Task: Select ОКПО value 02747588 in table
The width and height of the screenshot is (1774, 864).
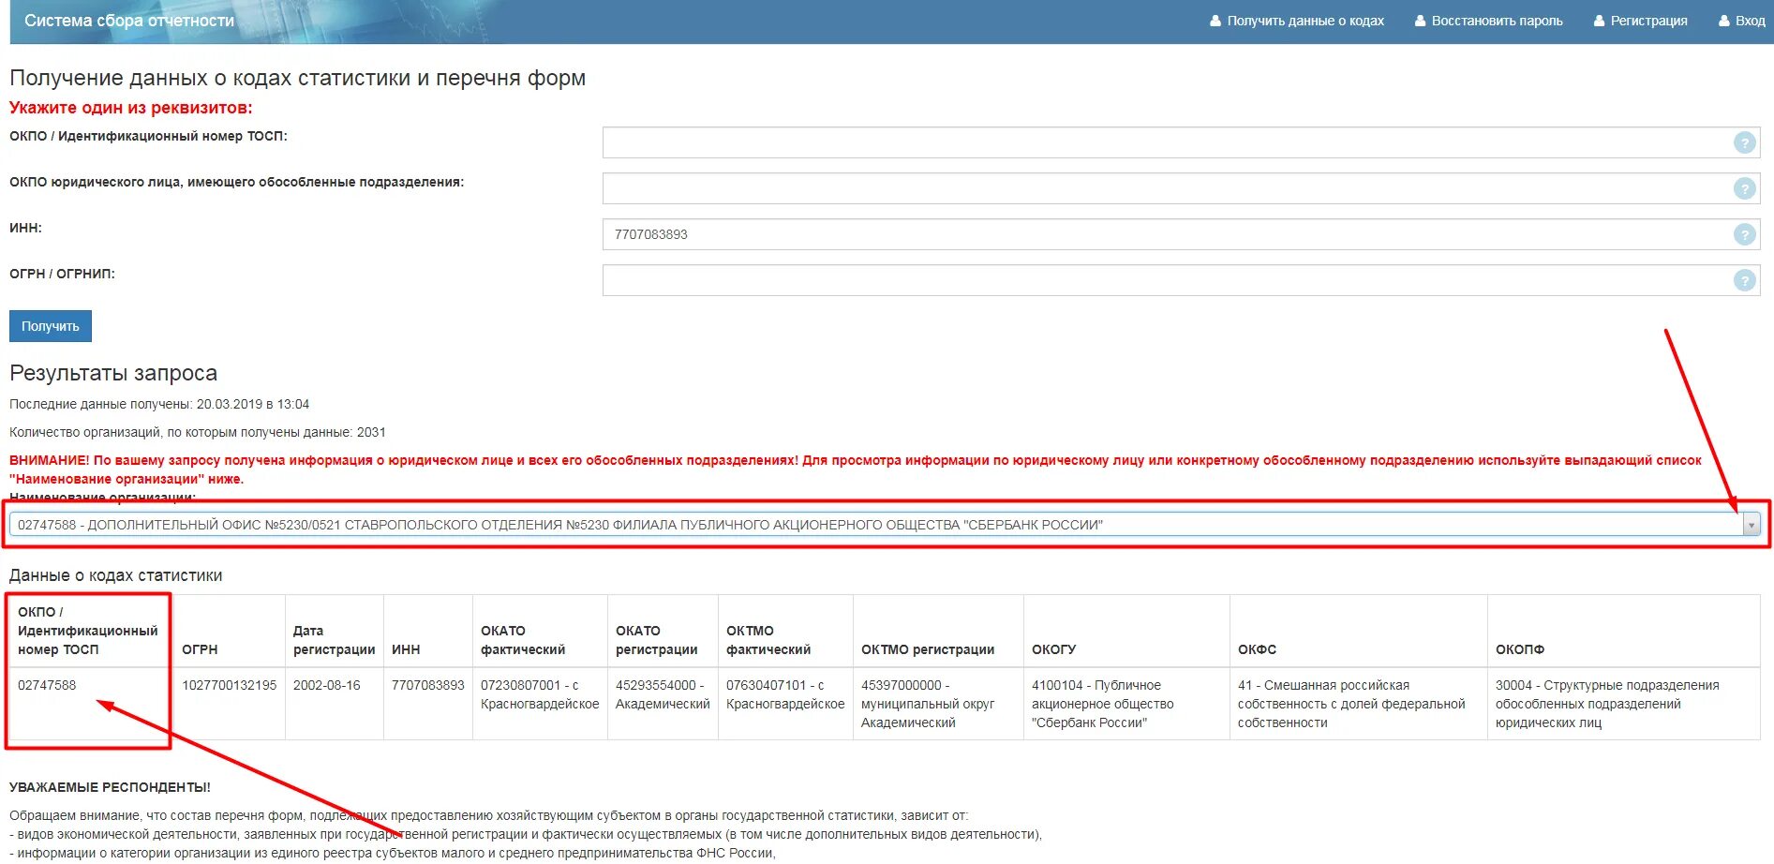Action: pos(47,685)
